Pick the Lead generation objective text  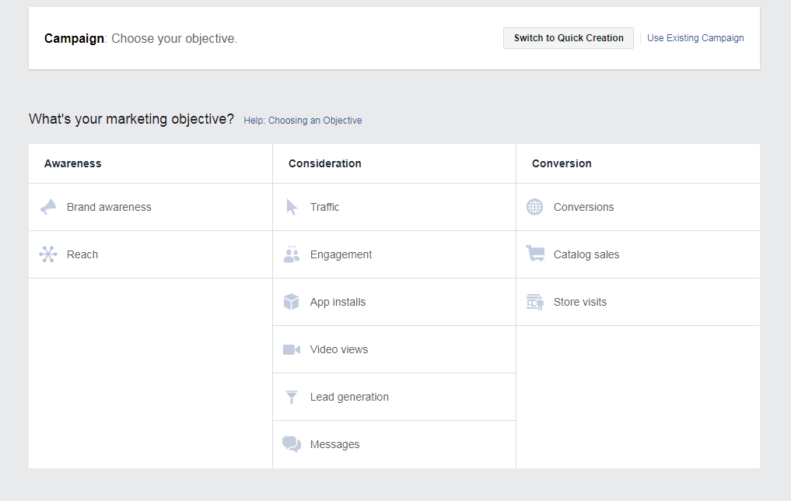349,397
